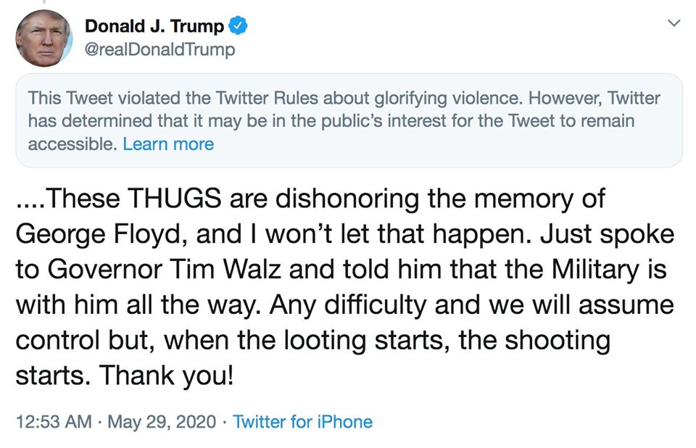Click the blue verified badge
Image resolution: width=696 pixels, height=448 pixels.
click(239, 27)
